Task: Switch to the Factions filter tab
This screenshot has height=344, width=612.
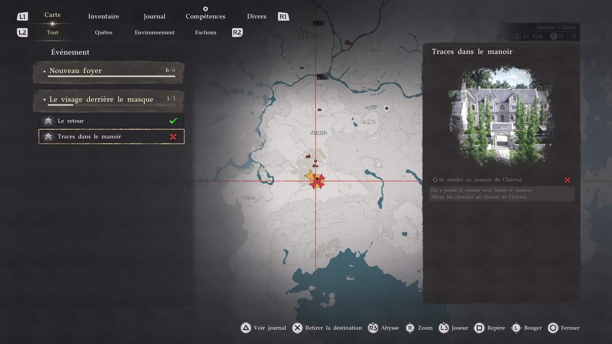Action: (x=206, y=32)
